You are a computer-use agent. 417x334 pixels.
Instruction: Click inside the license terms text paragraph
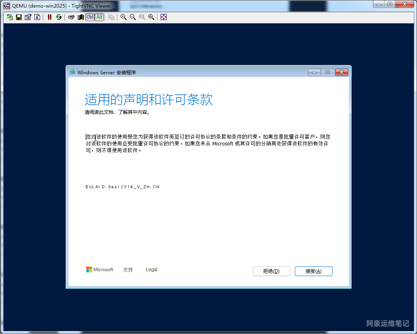207,143
